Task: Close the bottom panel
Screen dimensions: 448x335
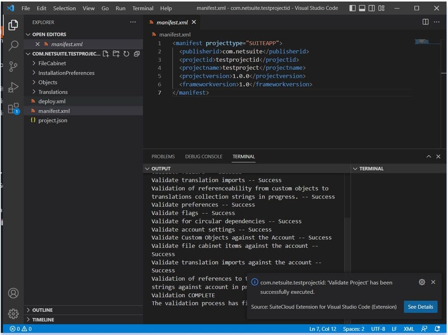Action: tap(438, 156)
